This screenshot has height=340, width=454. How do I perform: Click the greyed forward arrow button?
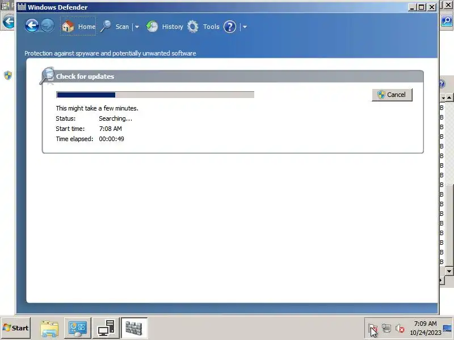pyautogui.click(x=48, y=25)
